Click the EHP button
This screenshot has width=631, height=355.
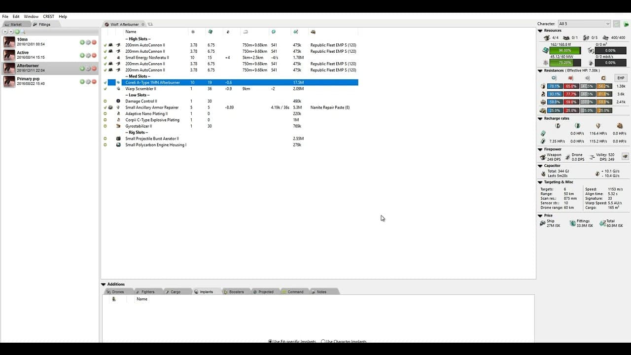621,78
